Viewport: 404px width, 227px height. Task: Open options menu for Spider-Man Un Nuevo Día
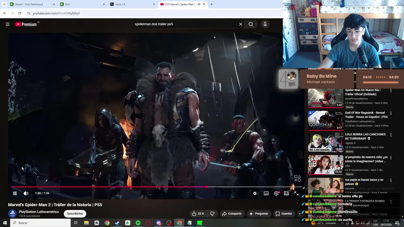point(391,90)
